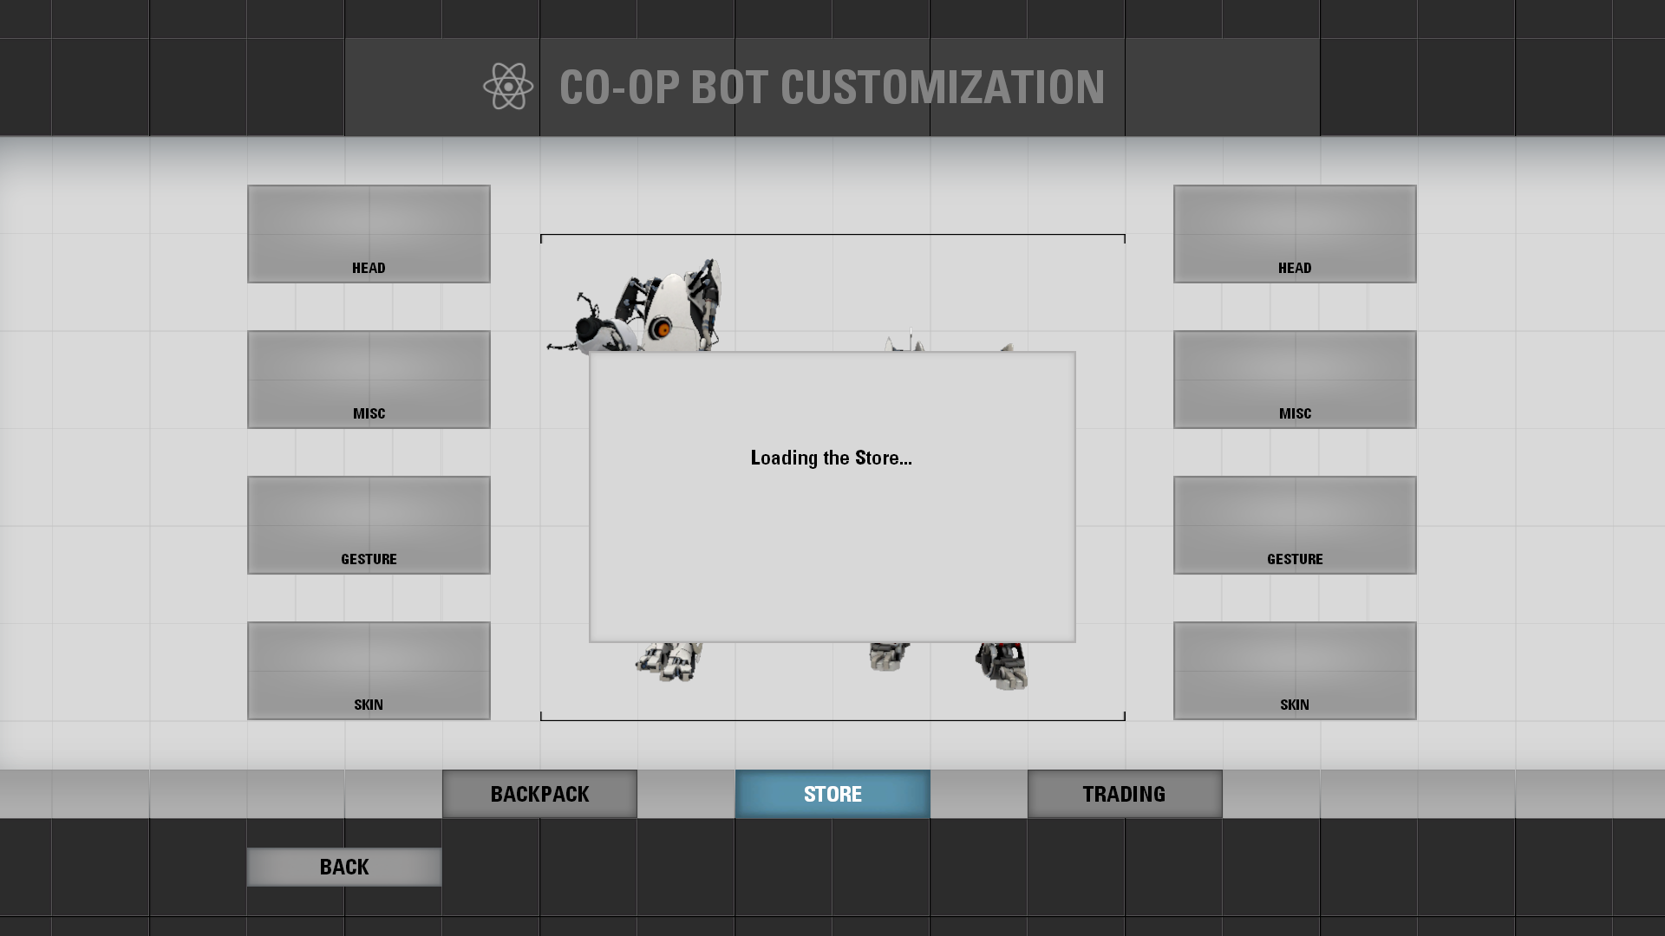The height and width of the screenshot is (936, 1665).
Task: Go back with the BACK button
Action: pos(344,867)
